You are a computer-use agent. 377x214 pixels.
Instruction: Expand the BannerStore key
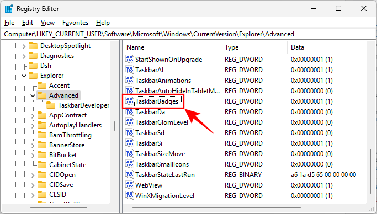[x=33, y=145]
